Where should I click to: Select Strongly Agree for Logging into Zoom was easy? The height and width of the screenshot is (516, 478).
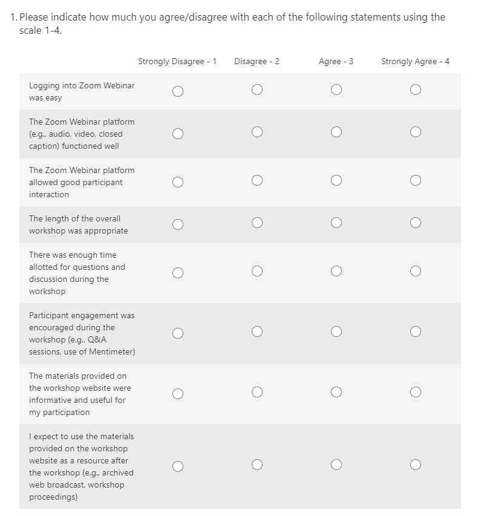click(415, 90)
